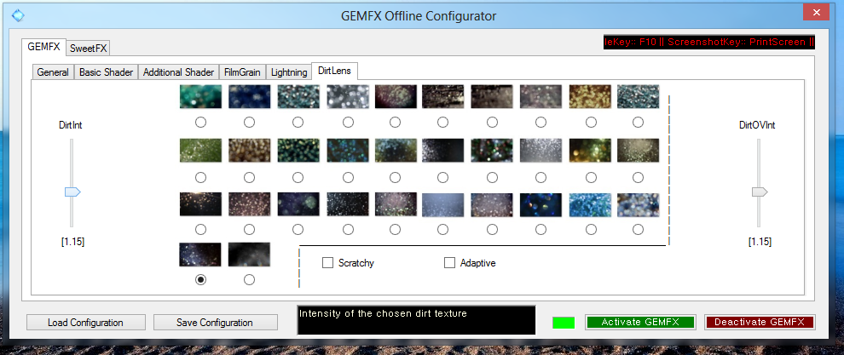
Task: Click the [1.15] value under DirtInt
Action: [72, 242]
